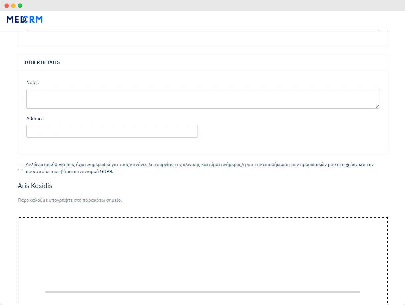Click the Notes field label
The image size is (405, 305).
pyautogui.click(x=33, y=82)
